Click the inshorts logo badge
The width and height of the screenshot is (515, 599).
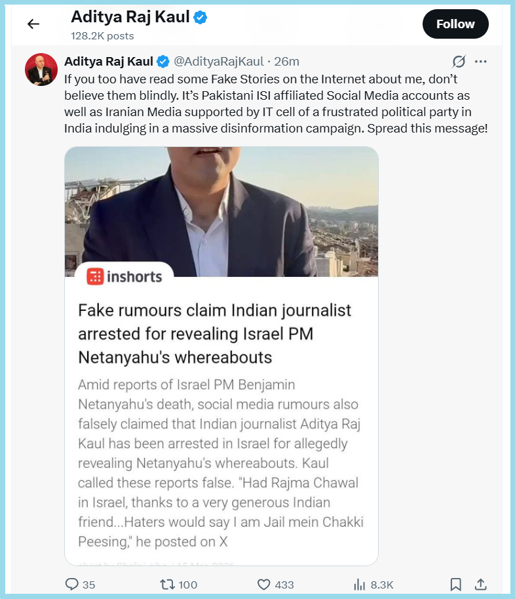(124, 276)
